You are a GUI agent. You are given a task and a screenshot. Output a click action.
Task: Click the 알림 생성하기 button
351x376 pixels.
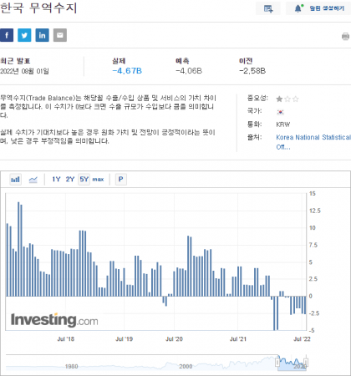[x=318, y=8]
